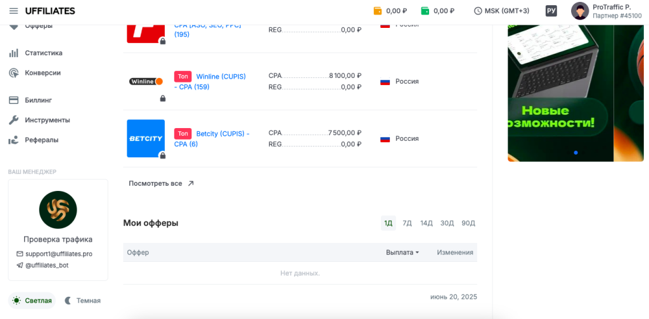Image resolution: width=649 pixels, height=319 pixels.
Task: Select the 1Д period tab
Action: tap(389, 223)
